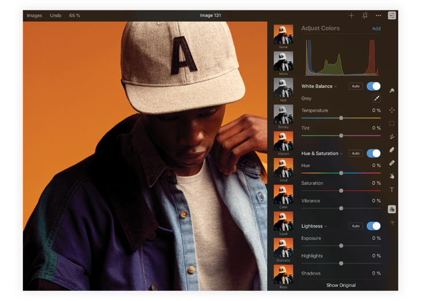This screenshot has height=301, width=421.
Task: Turn off White Balance switch
Action: [x=374, y=86]
